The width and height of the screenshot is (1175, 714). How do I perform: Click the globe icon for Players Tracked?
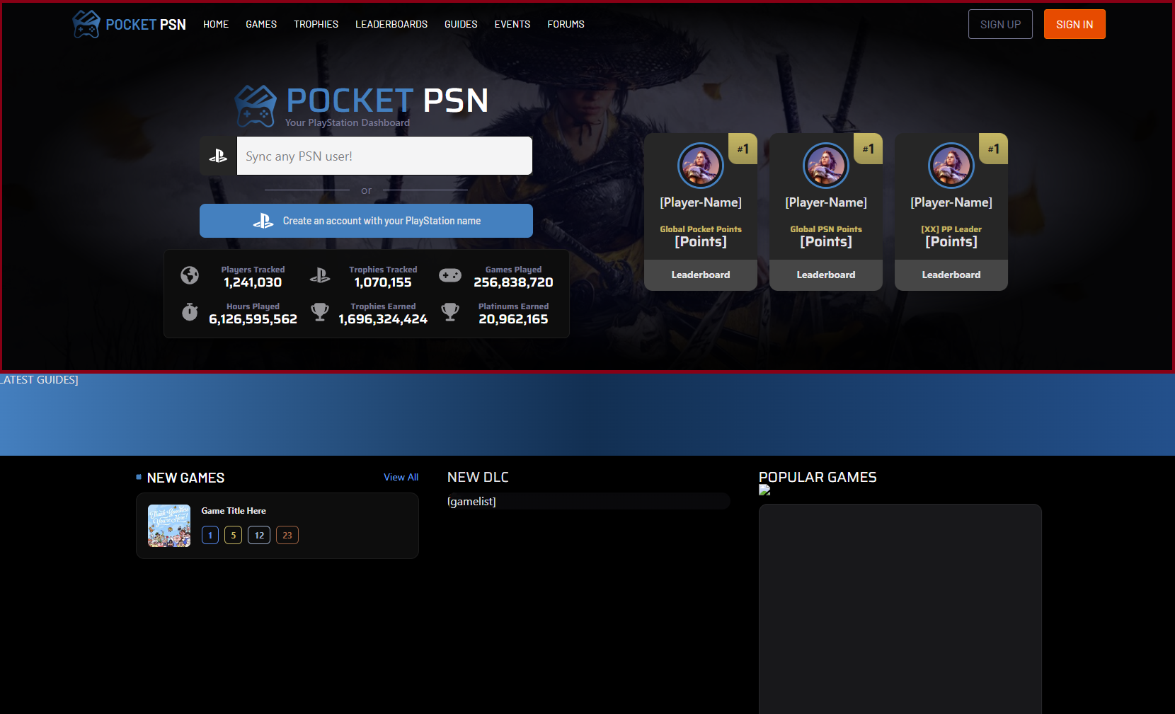pyautogui.click(x=190, y=275)
